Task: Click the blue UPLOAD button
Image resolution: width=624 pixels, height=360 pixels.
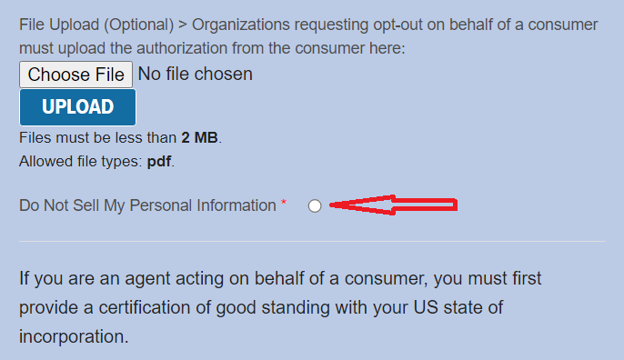Action: 77,107
